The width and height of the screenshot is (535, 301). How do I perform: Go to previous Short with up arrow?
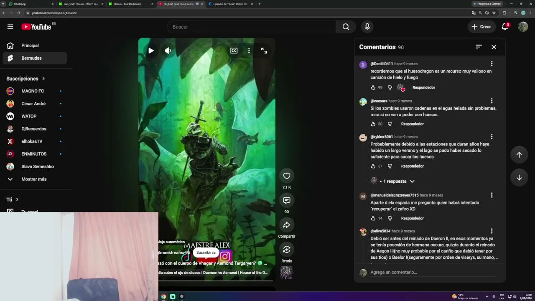click(519, 155)
